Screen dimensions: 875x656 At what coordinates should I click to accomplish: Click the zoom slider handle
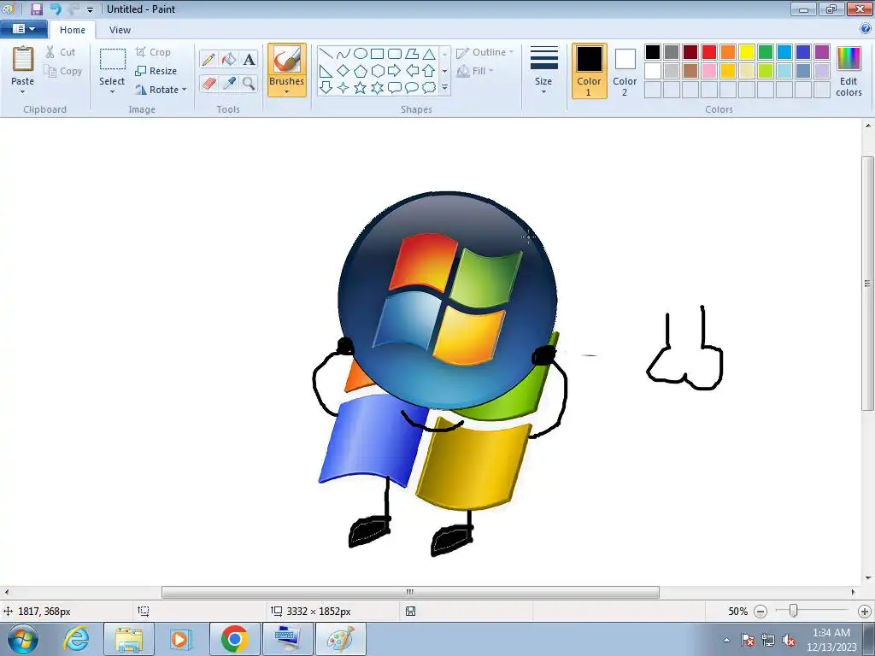point(793,611)
